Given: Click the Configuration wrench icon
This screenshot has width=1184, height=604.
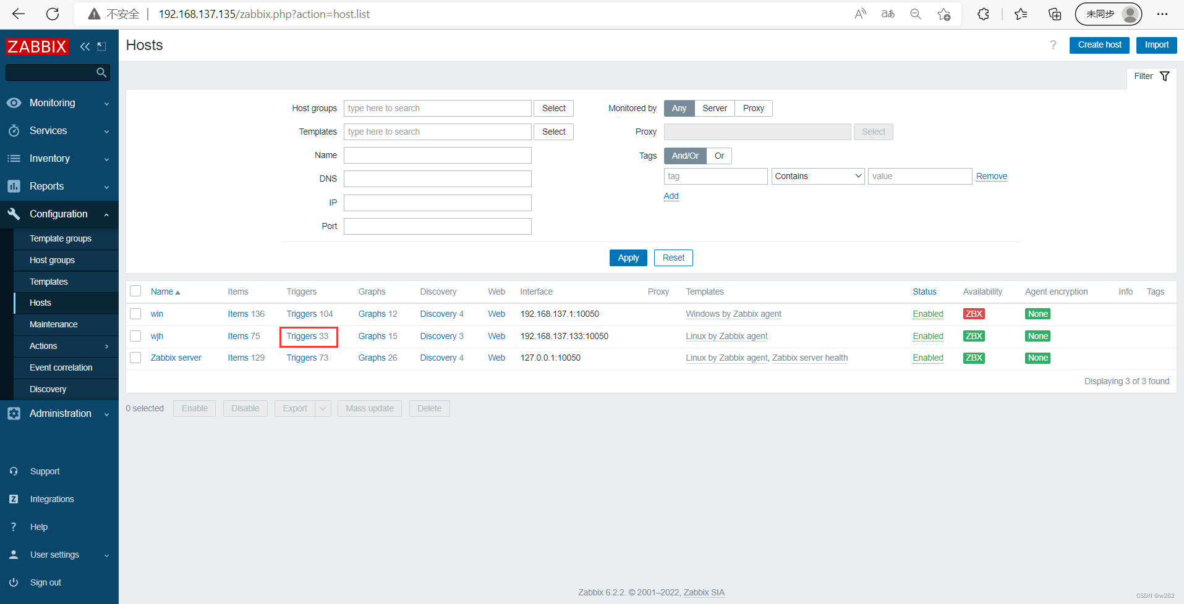Looking at the screenshot, I should click(14, 214).
